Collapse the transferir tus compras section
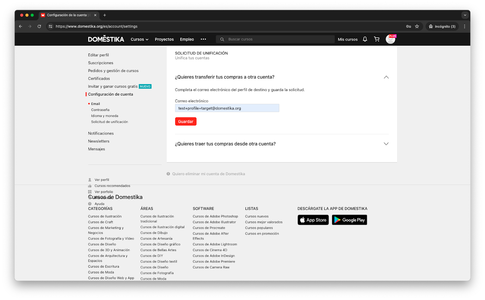The height and width of the screenshot is (300, 485). coord(386,77)
